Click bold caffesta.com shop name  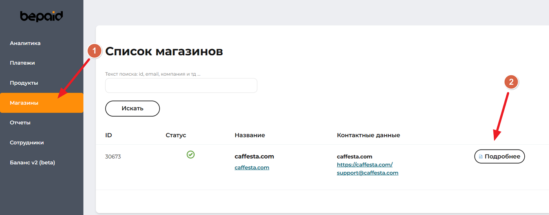254,157
